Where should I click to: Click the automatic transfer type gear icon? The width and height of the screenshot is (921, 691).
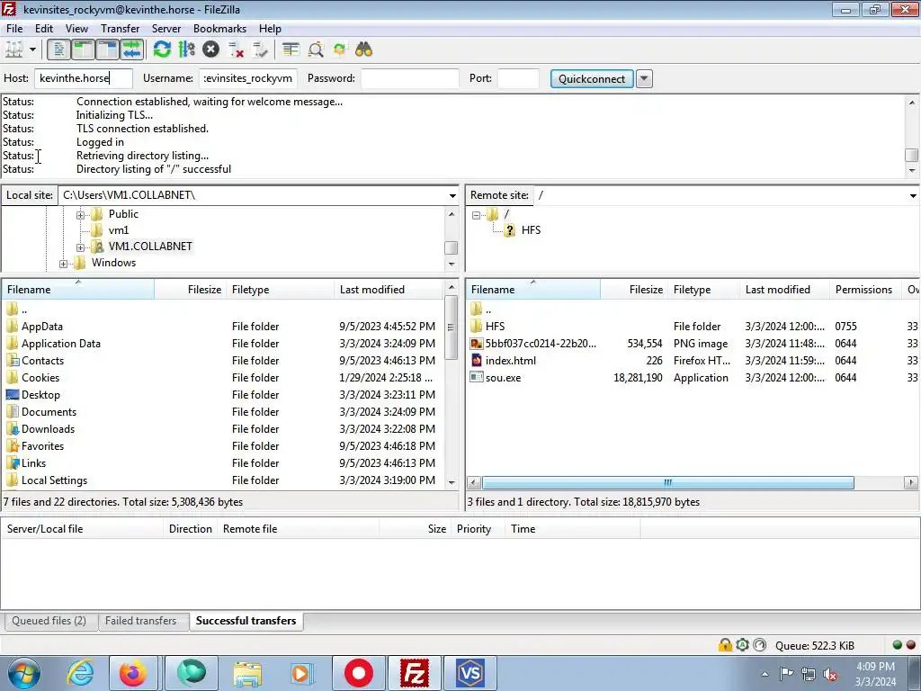(742, 645)
